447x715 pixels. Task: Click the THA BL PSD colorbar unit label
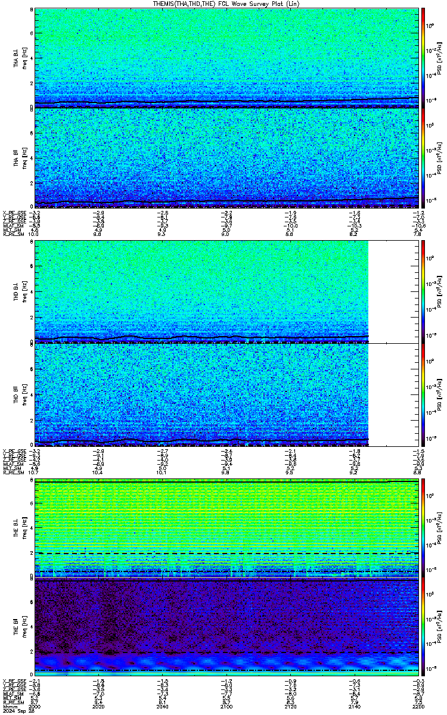[x=439, y=58]
